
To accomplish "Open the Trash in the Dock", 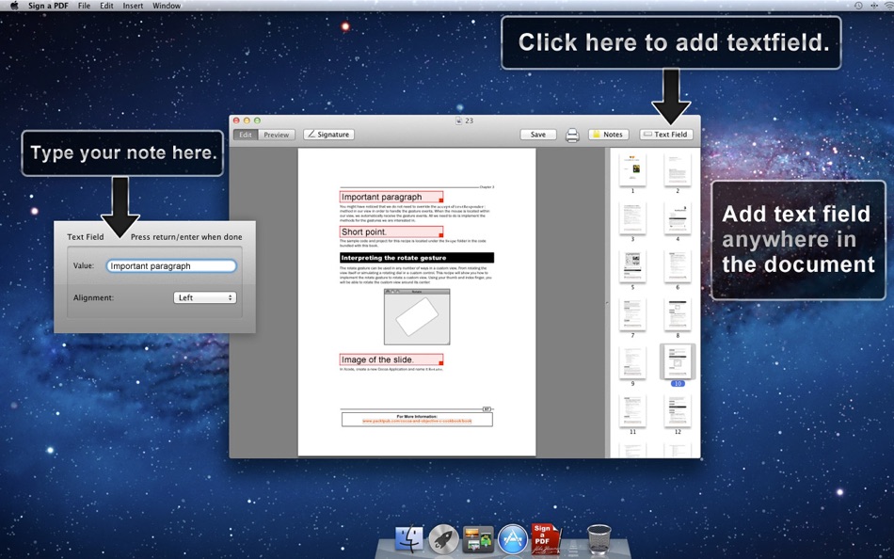I will (599, 539).
